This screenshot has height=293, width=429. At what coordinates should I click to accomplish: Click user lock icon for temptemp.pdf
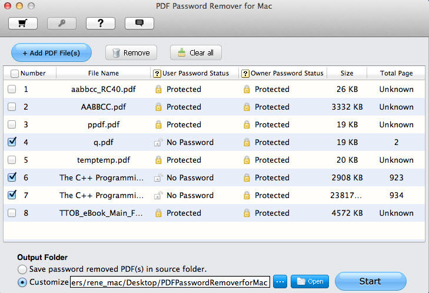tap(158, 160)
